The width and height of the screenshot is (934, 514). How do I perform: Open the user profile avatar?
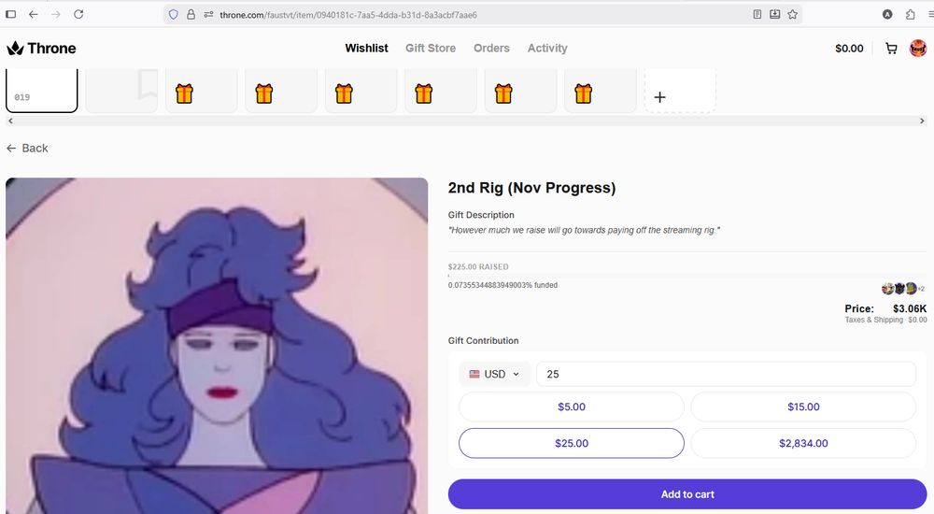coord(918,49)
